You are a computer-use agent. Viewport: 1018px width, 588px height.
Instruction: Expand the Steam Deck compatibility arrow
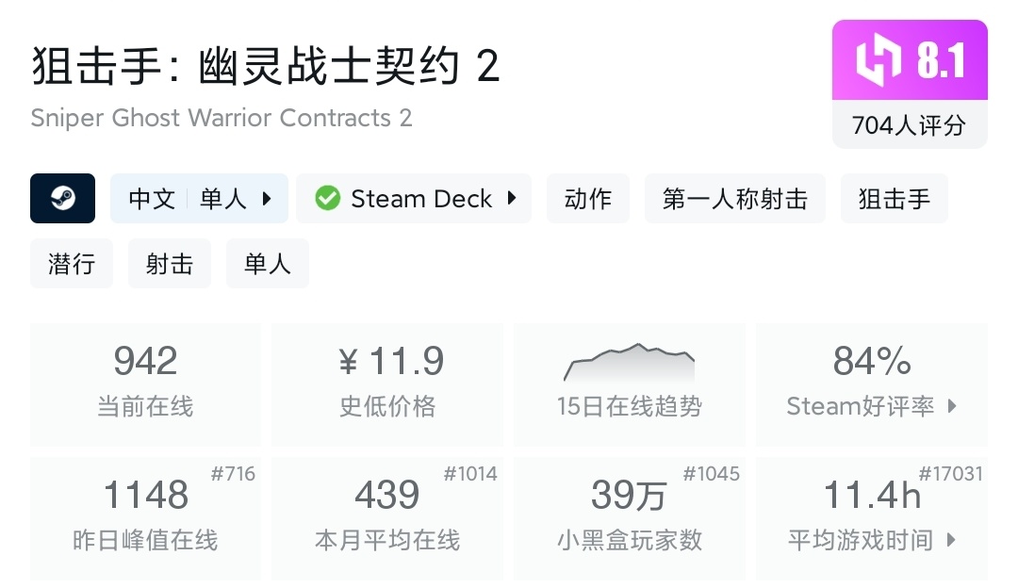coord(512,199)
